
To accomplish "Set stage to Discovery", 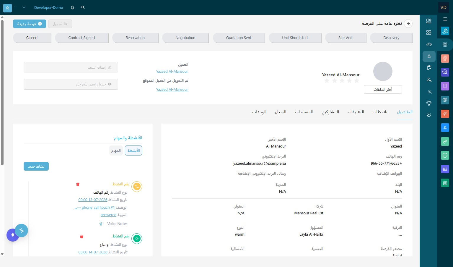I will [391, 38].
